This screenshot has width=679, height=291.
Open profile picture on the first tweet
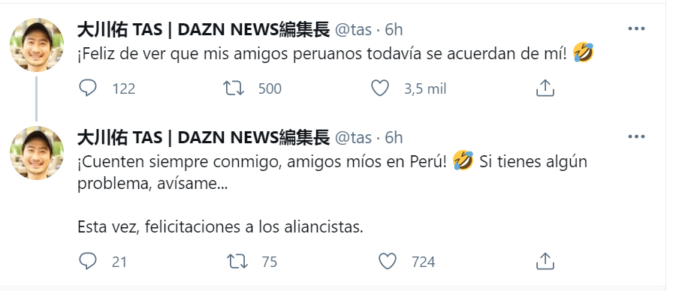37,44
